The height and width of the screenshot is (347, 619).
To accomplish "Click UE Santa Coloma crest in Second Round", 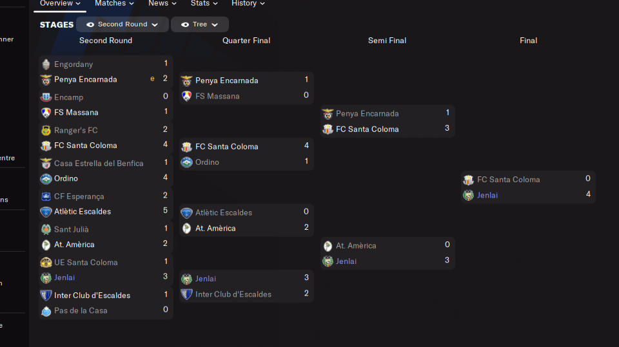I will coord(46,263).
